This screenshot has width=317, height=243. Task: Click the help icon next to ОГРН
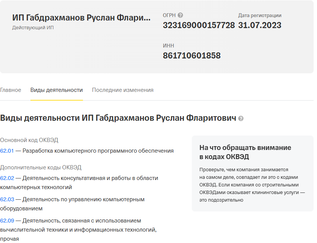[180, 16]
